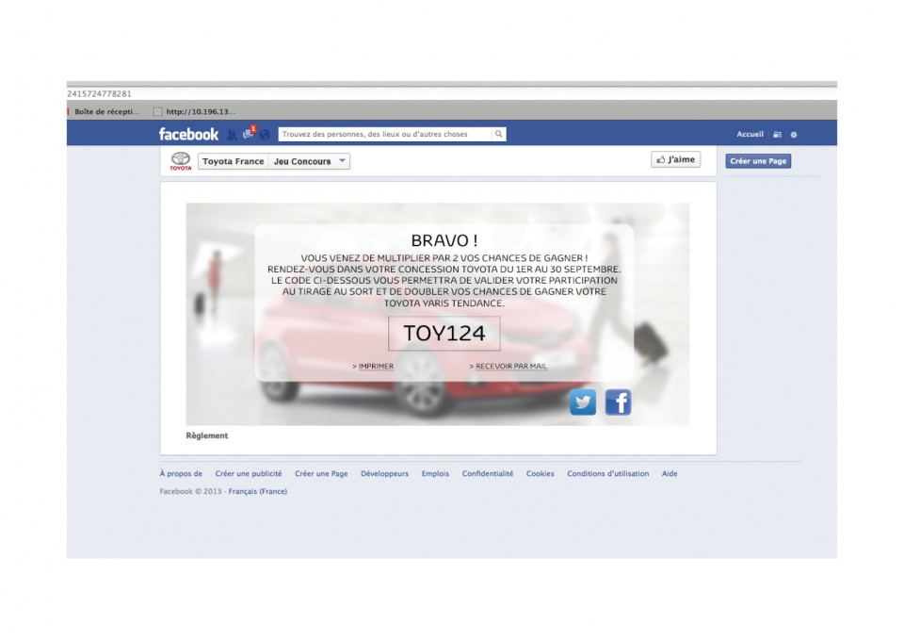Expand the Jeu Concours dropdown arrow
904x640 pixels.
pyautogui.click(x=341, y=161)
